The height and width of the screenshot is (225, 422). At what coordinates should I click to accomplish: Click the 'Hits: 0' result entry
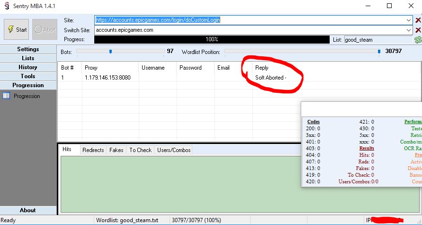(367, 155)
